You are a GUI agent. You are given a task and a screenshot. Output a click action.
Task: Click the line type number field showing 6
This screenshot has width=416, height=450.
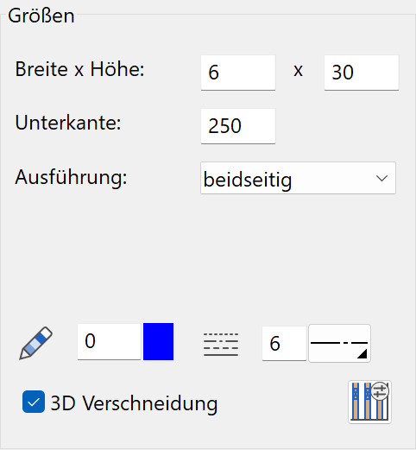coord(284,343)
